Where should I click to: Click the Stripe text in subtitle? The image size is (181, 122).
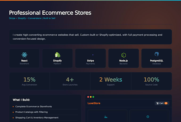12,18
